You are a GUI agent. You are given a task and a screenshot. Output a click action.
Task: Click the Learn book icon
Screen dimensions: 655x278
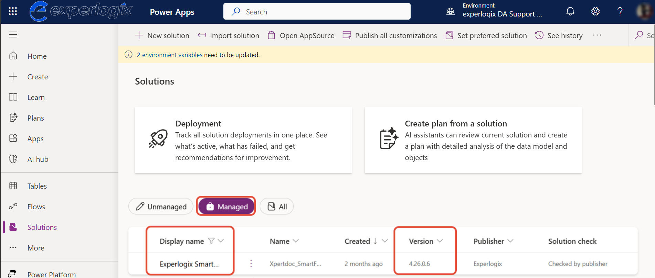coord(13,97)
